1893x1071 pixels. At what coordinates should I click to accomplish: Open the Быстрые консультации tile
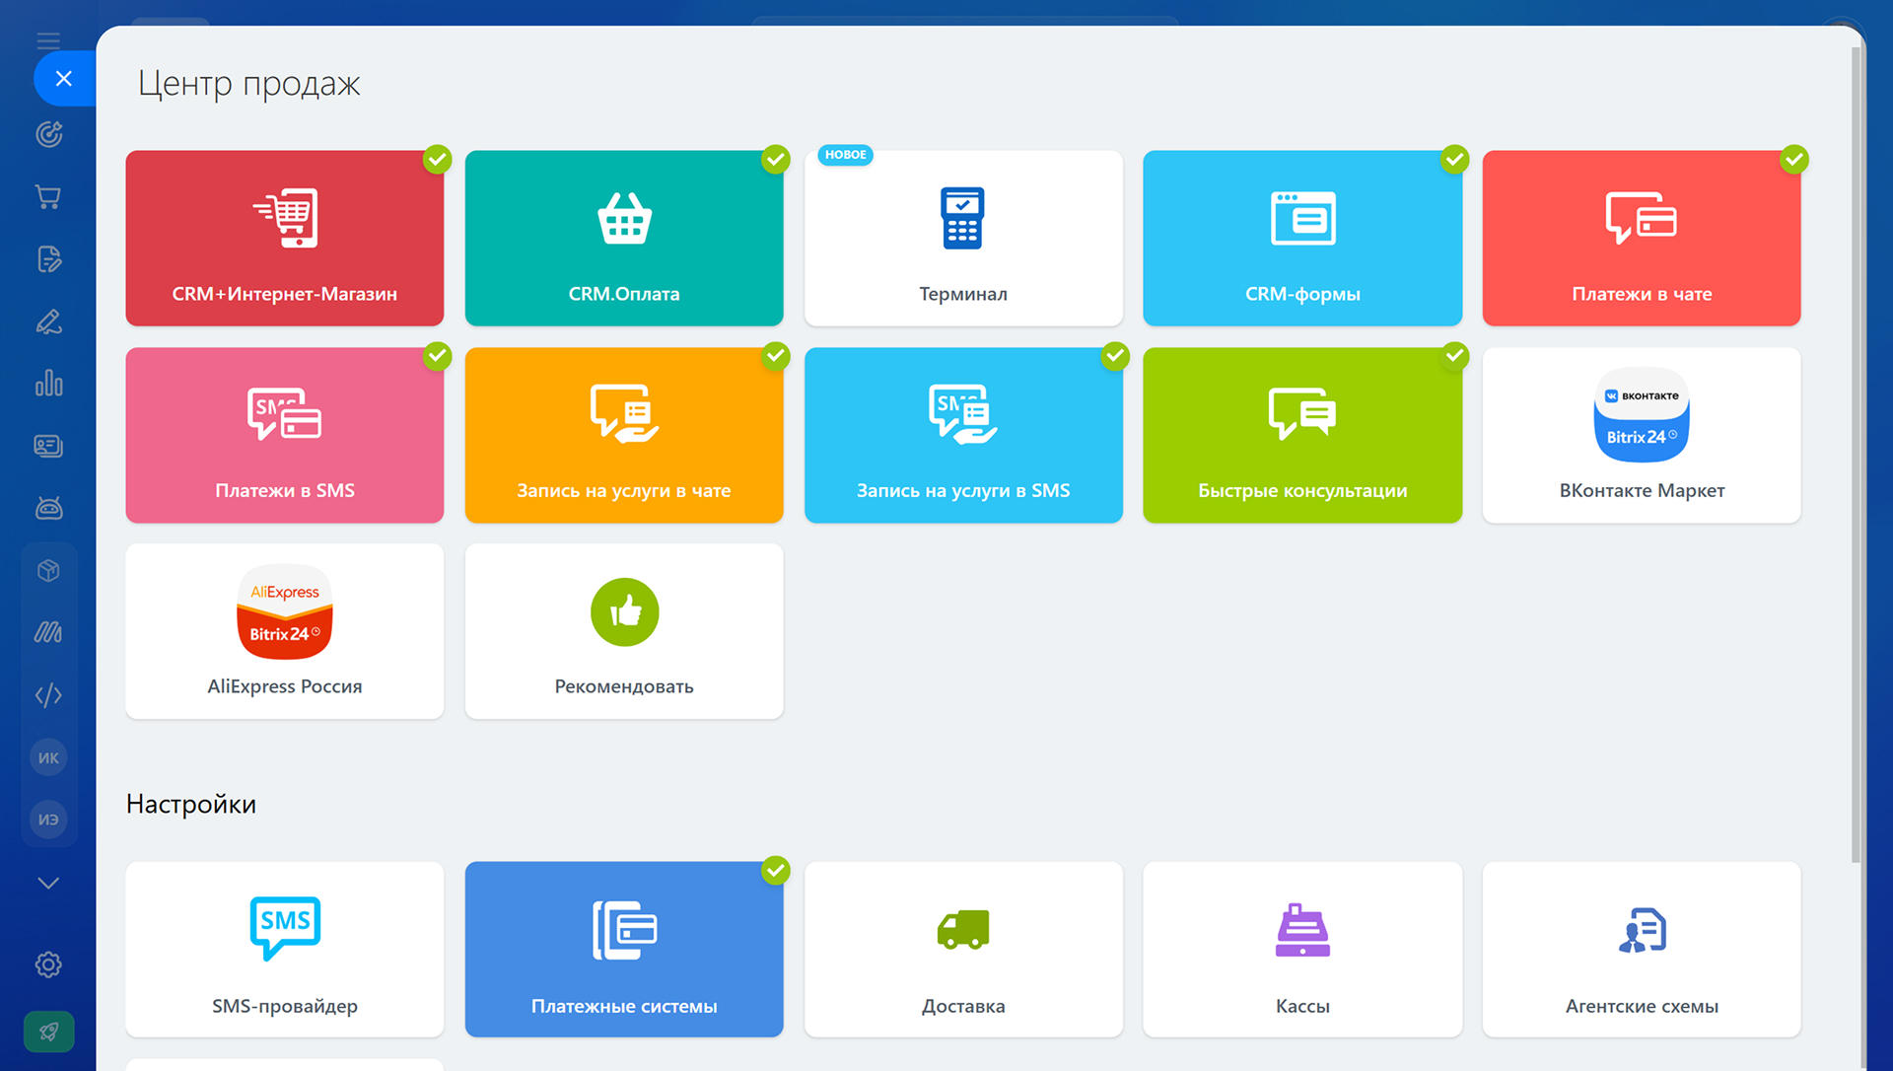[x=1302, y=435]
